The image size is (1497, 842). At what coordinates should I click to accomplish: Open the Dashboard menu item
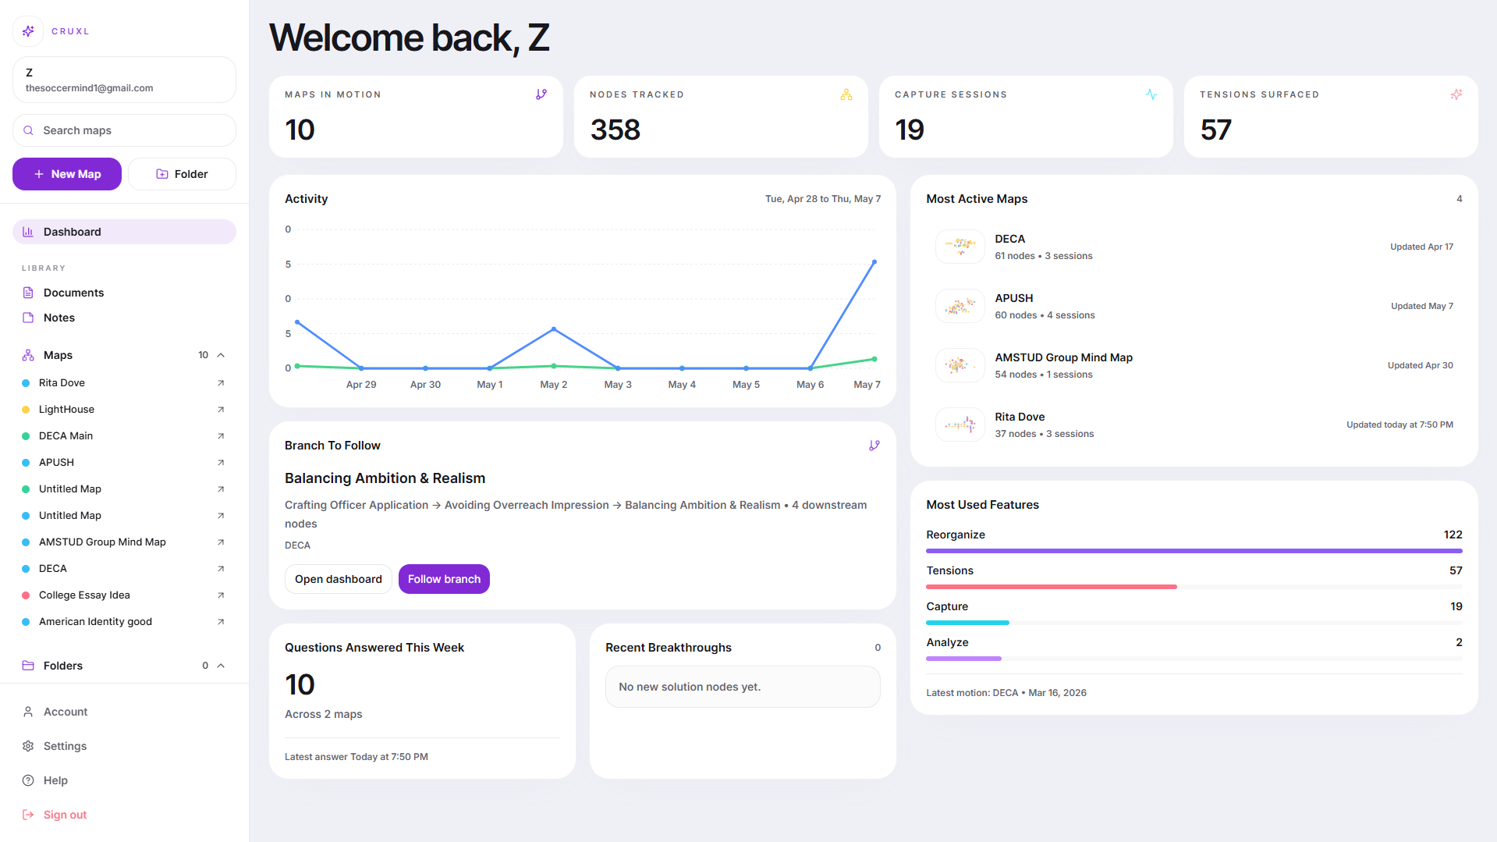pos(124,232)
